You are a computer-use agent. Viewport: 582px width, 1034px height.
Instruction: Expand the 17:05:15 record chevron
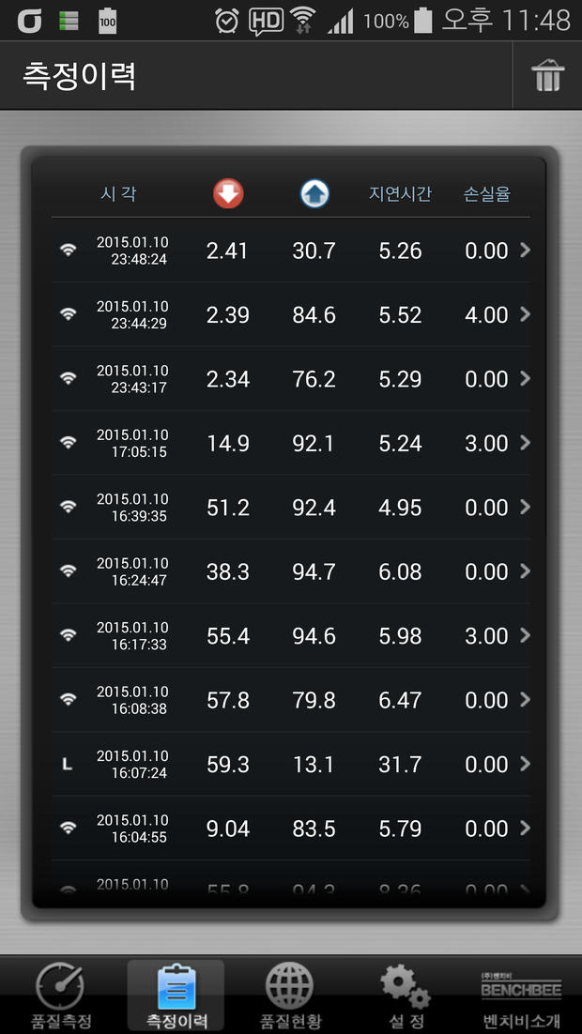(x=526, y=443)
